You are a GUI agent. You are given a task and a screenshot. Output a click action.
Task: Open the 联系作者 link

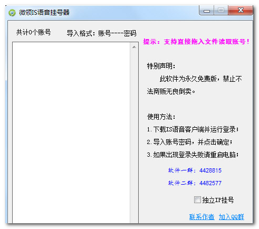coord(202,217)
